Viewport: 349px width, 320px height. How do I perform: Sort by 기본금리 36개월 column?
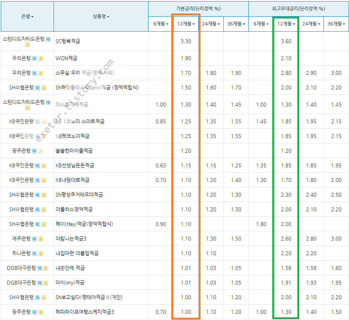pyautogui.click(x=236, y=24)
